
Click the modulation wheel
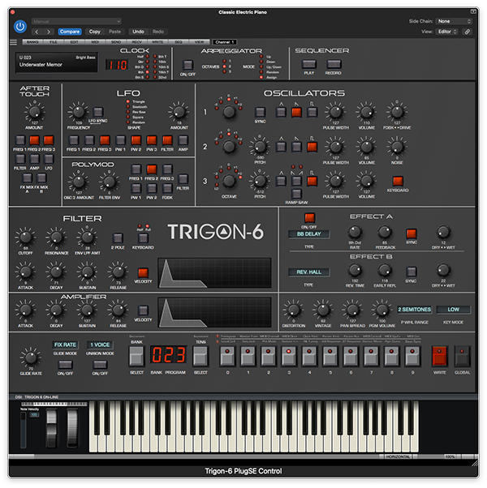point(72,428)
